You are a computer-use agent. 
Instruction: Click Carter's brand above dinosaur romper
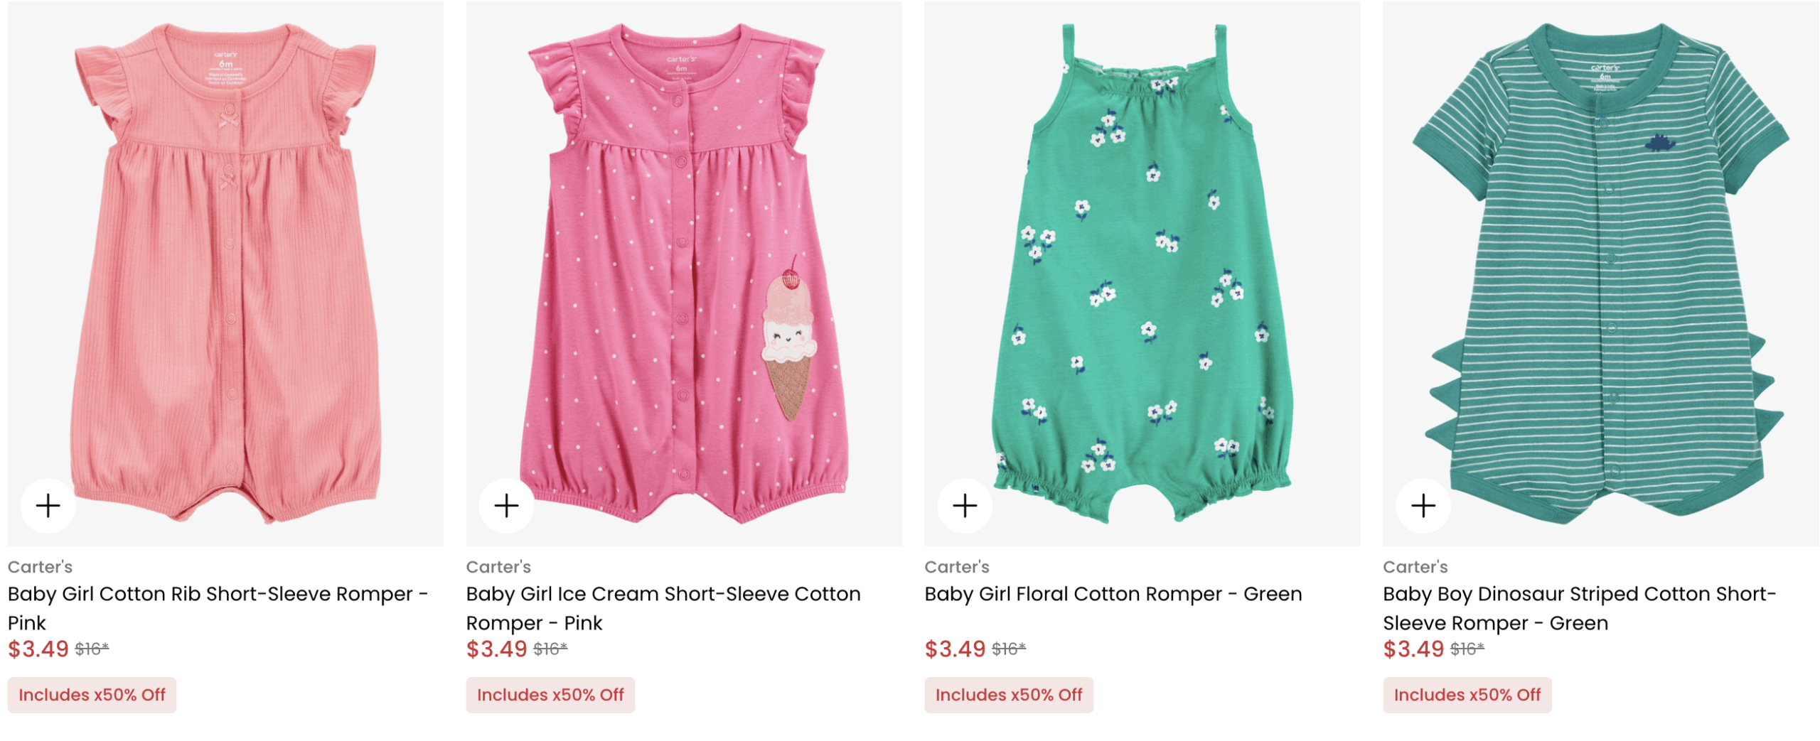pyautogui.click(x=1415, y=567)
